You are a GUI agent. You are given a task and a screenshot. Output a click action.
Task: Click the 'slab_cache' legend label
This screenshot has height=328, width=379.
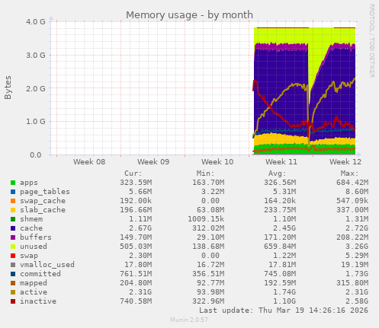tap(43, 210)
